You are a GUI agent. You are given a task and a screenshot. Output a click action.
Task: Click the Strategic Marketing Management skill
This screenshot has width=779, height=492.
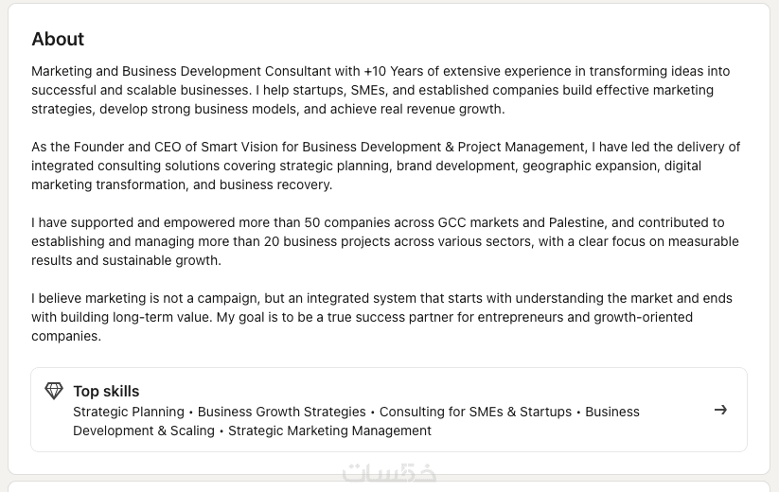point(329,430)
